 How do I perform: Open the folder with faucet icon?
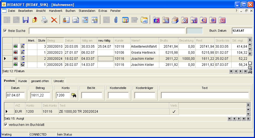[194, 20]
